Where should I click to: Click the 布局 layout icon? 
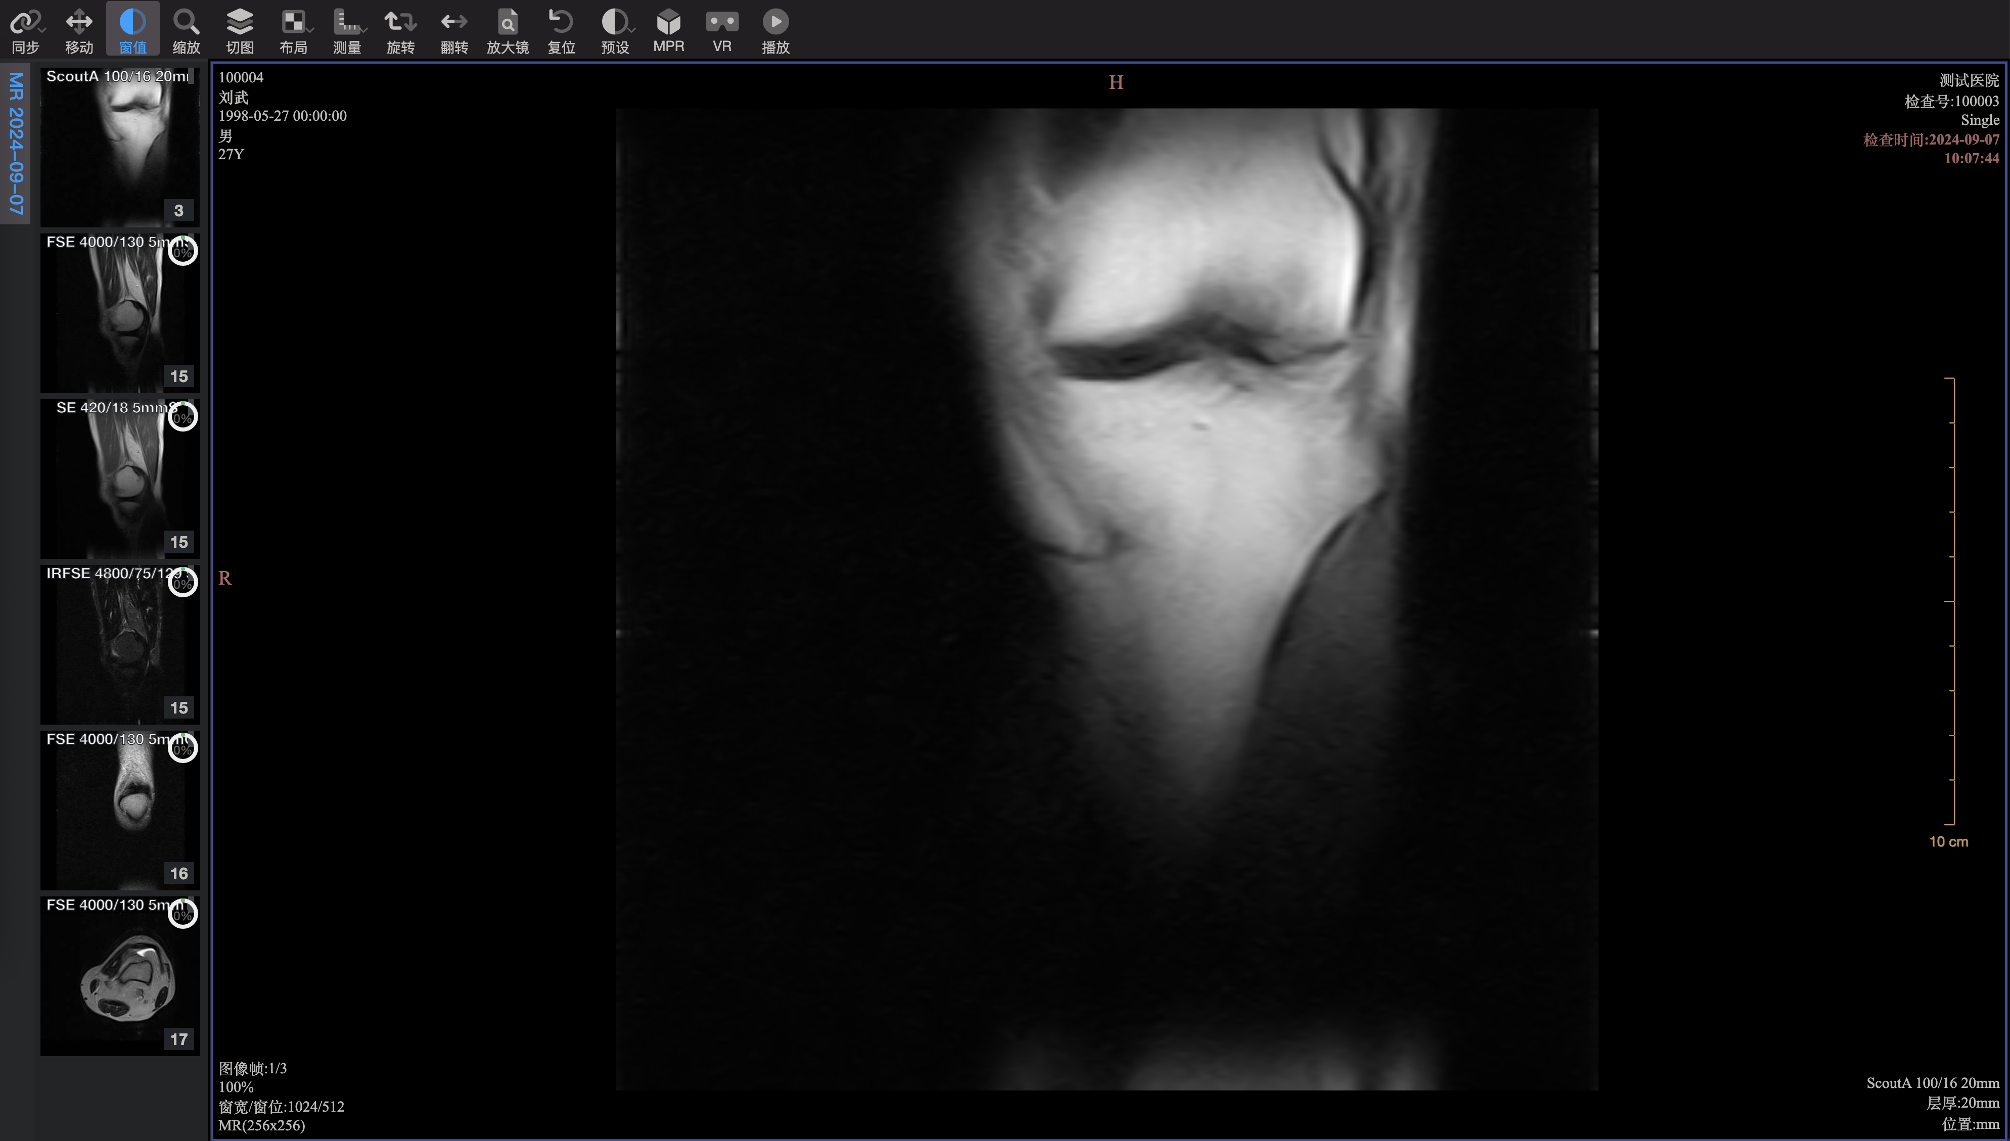pyautogui.click(x=293, y=22)
